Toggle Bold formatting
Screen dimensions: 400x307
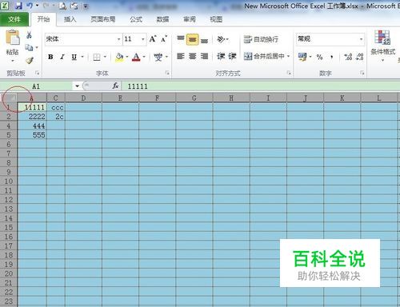(50, 57)
